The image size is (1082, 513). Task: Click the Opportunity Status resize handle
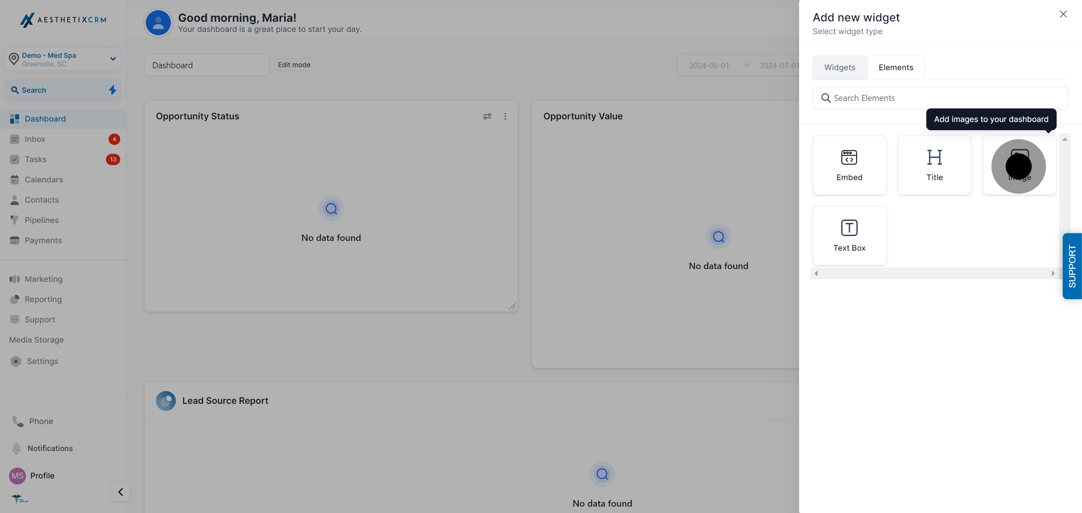[x=512, y=306]
